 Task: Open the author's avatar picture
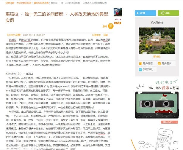(x=118, y=12)
